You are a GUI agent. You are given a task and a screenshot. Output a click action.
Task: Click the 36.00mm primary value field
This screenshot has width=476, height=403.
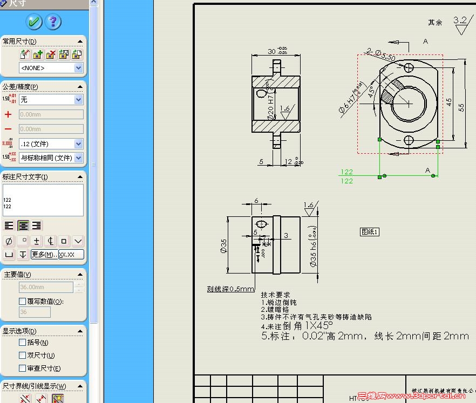coord(46,287)
